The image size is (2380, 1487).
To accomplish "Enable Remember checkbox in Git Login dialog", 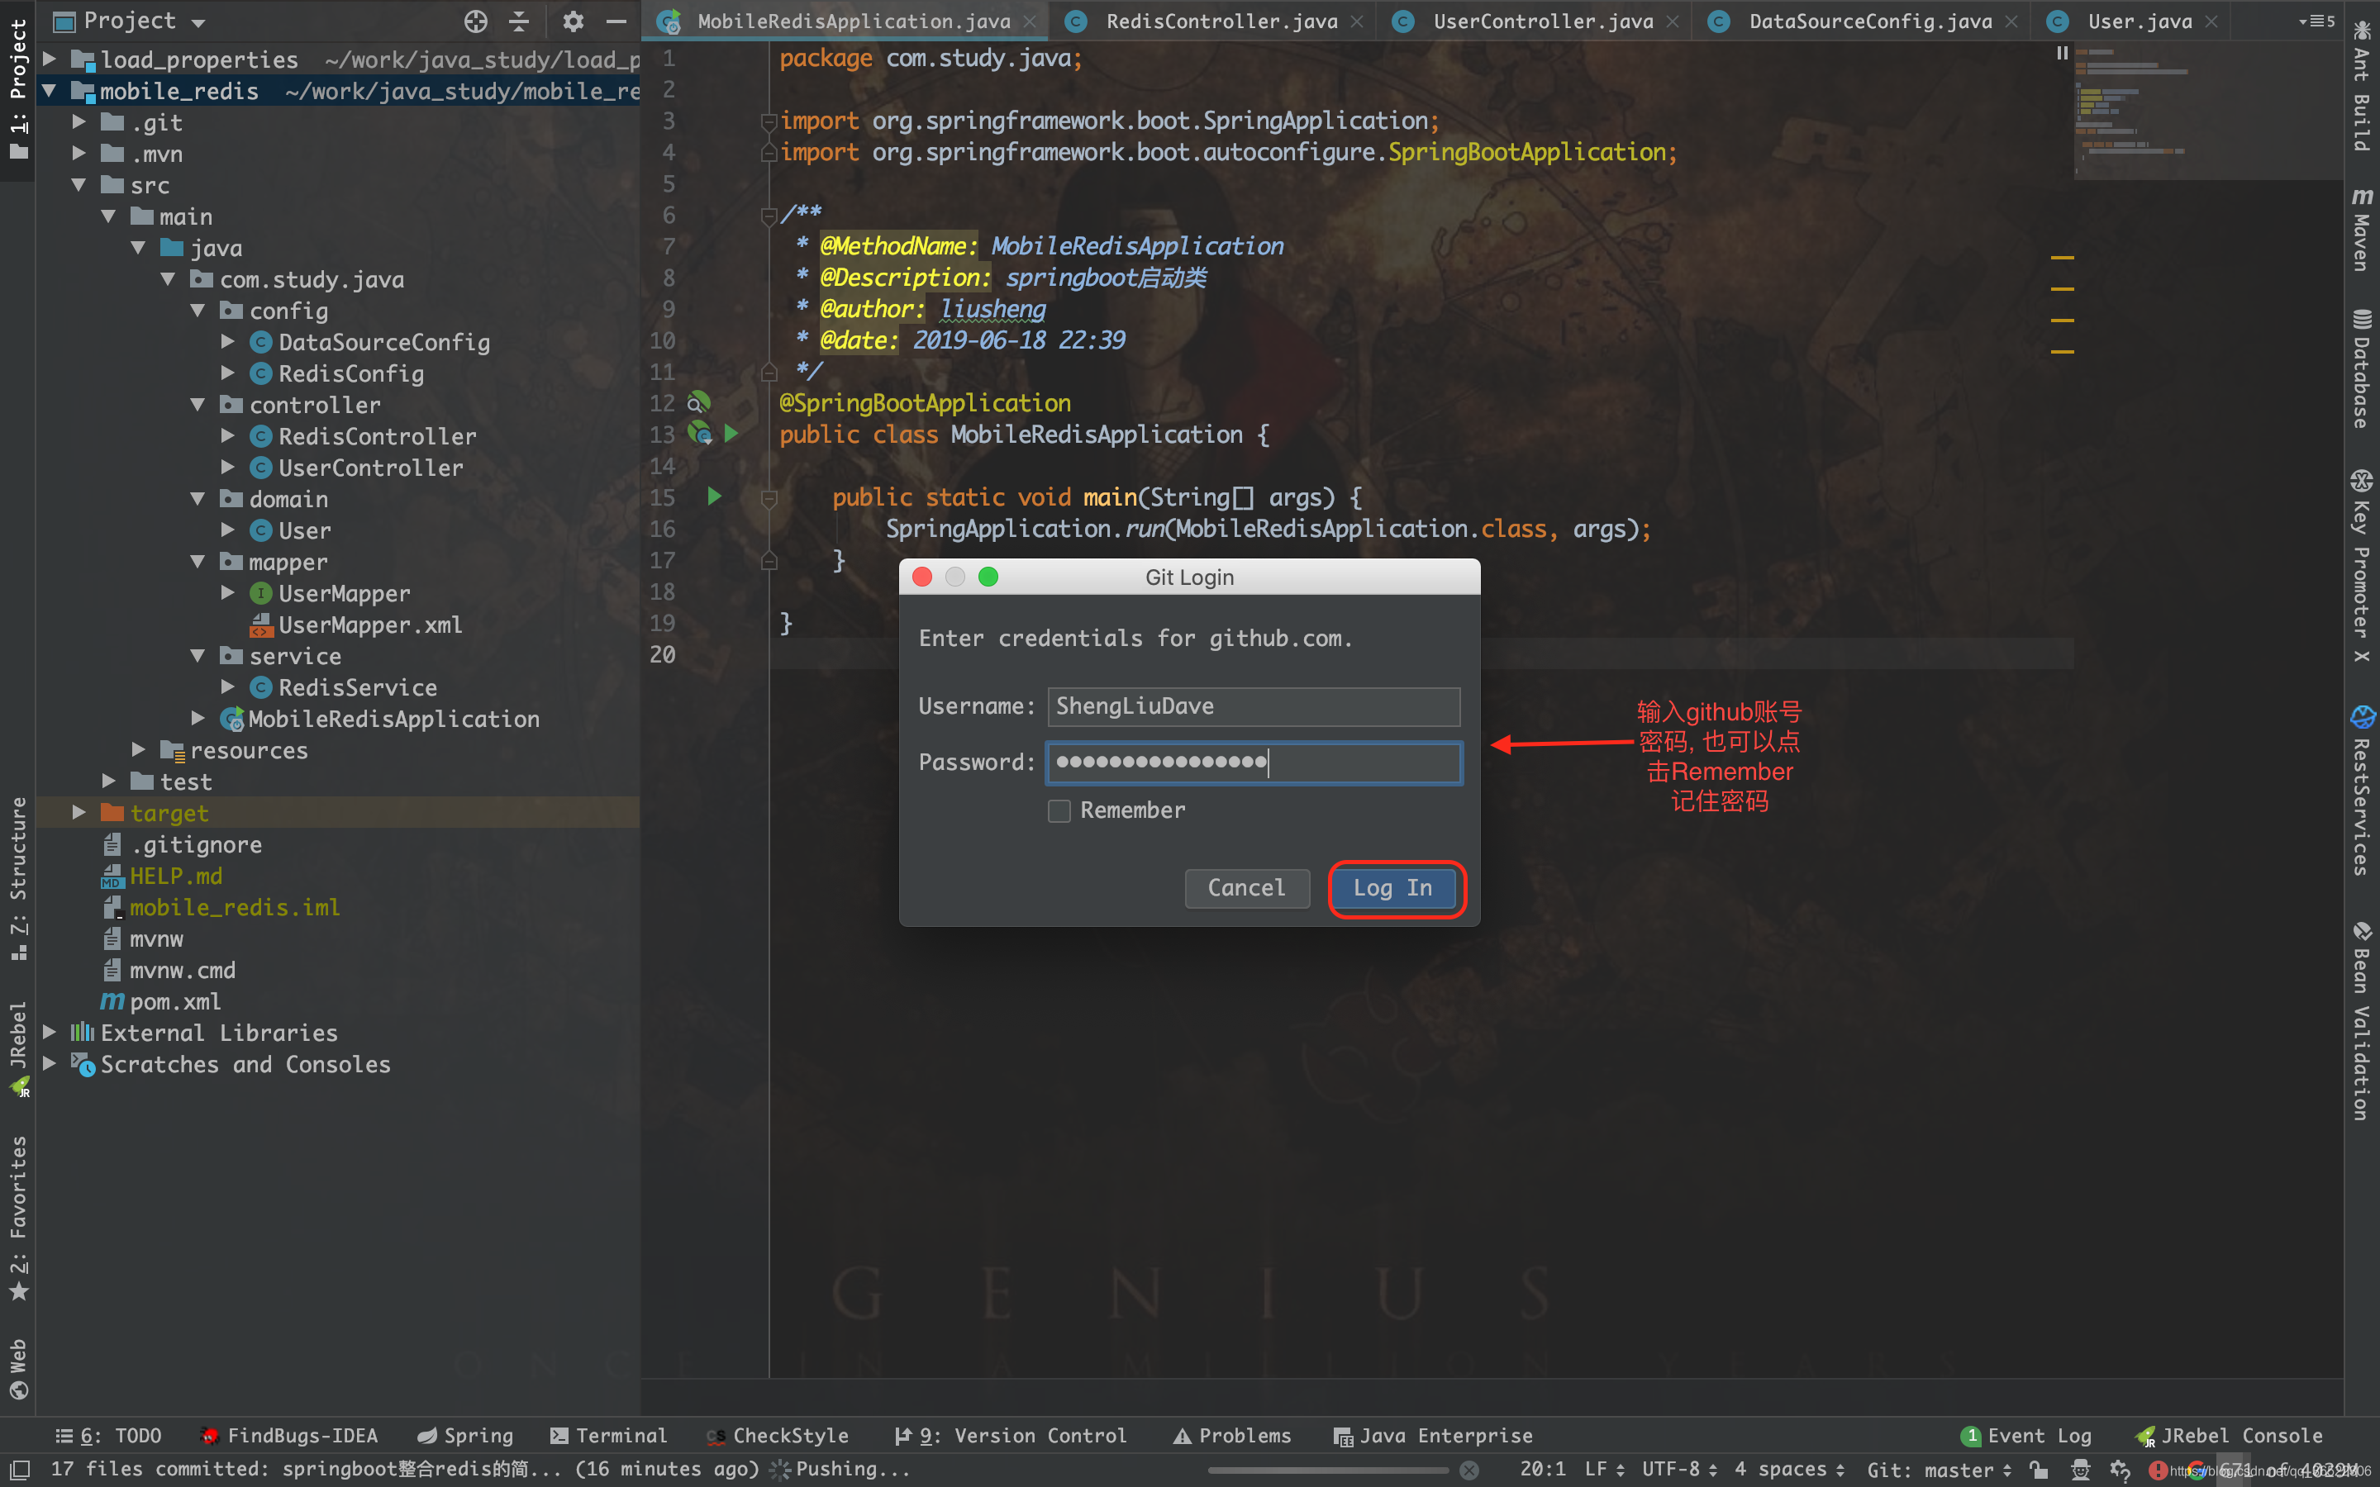I will point(1059,809).
